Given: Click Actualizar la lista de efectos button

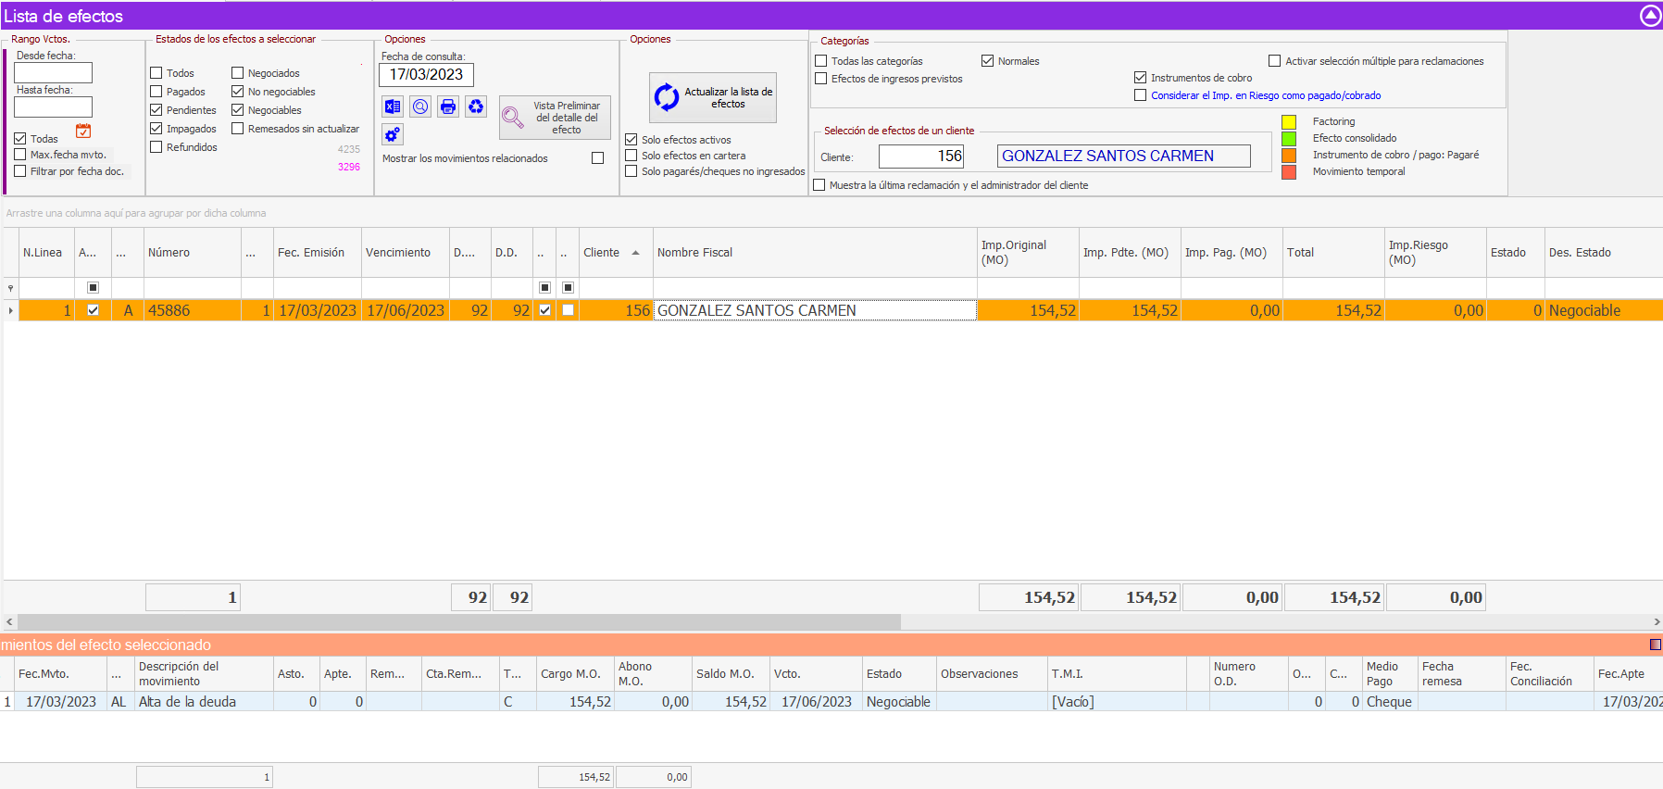Looking at the screenshot, I should (x=713, y=98).
